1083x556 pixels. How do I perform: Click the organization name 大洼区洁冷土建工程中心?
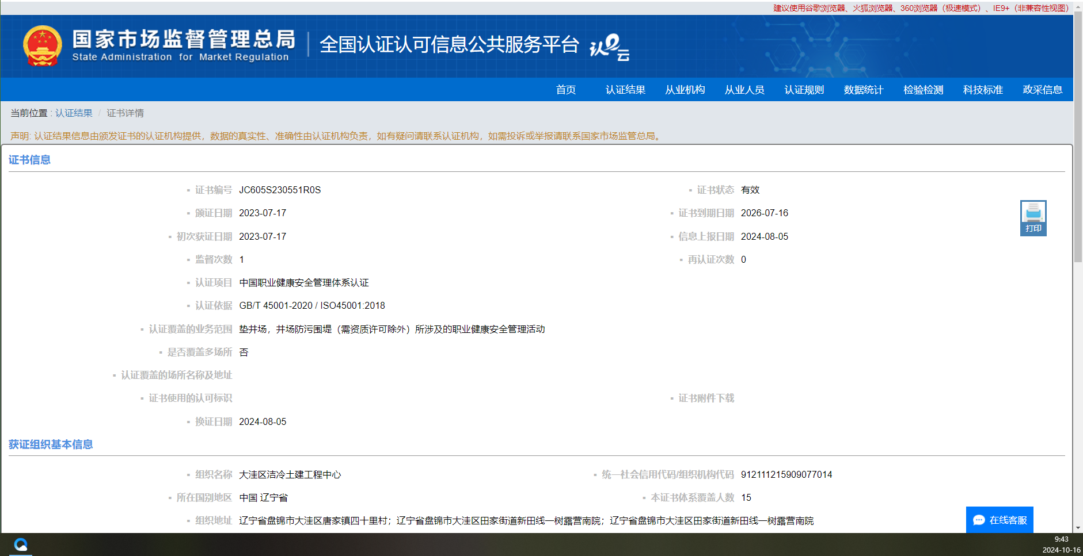(290, 474)
